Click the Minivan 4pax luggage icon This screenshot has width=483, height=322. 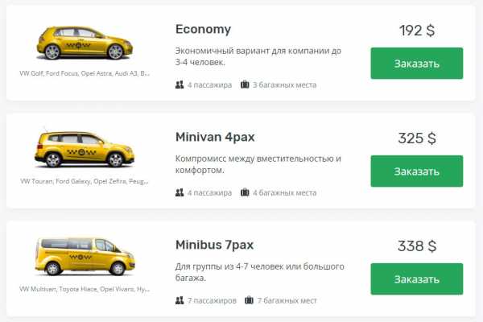(245, 193)
